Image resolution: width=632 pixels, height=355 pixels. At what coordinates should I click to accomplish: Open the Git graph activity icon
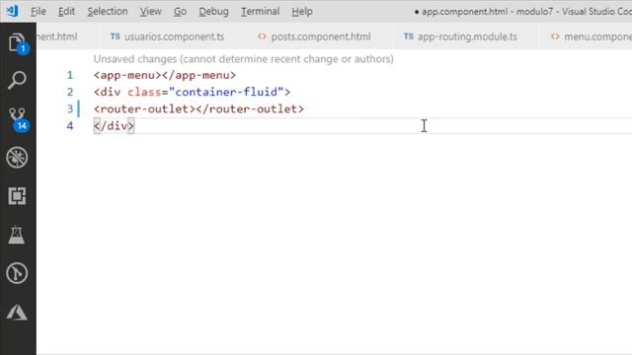pyautogui.click(x=17, y=273)
